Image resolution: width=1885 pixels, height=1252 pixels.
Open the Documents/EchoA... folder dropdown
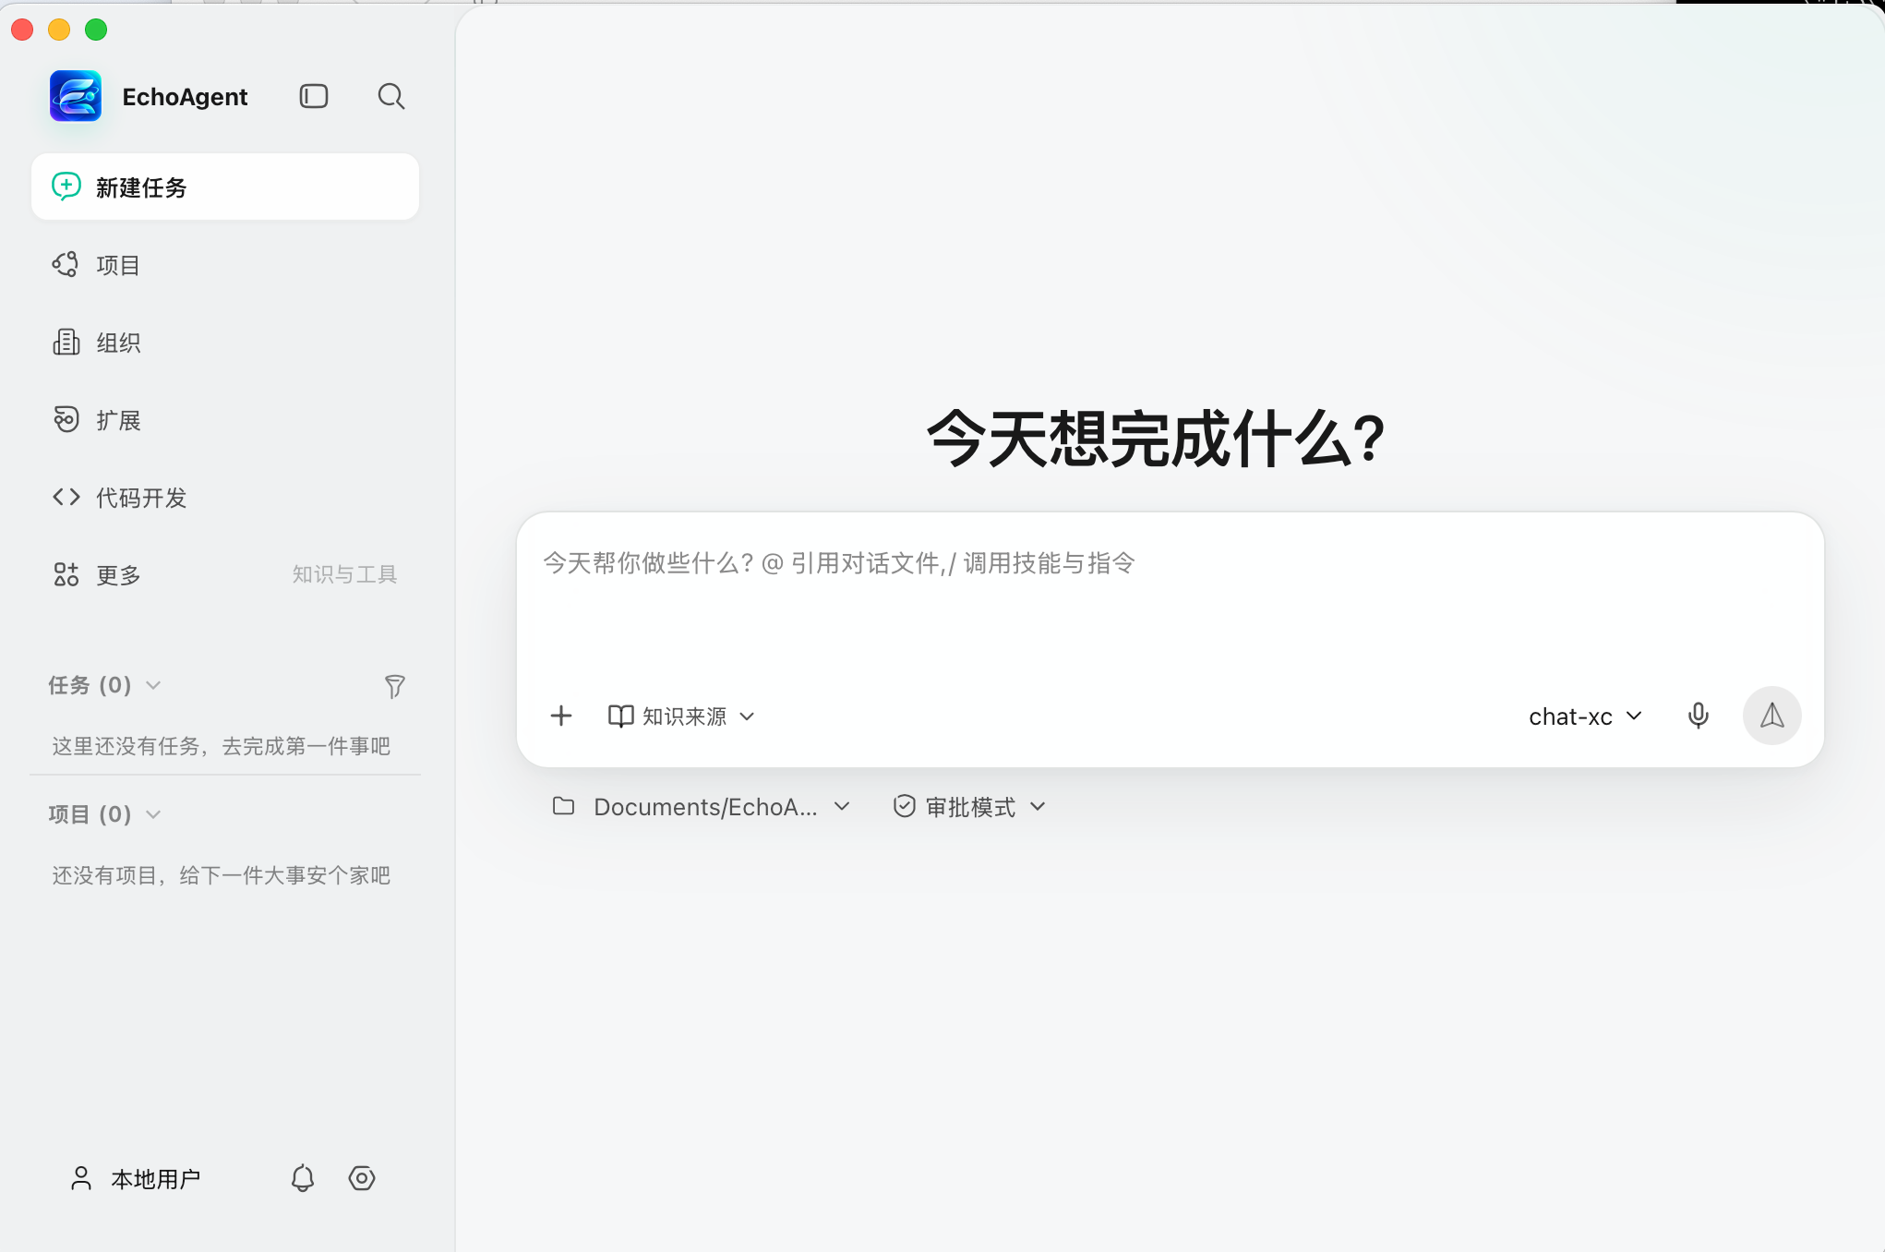pyautogui.click(x=702, y=807)
